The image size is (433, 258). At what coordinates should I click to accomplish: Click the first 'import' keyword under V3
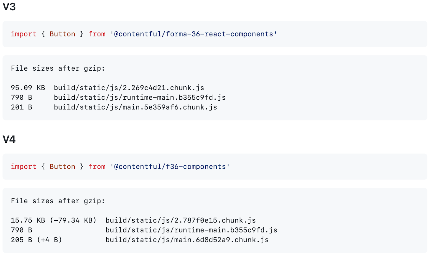click(24, 34)
